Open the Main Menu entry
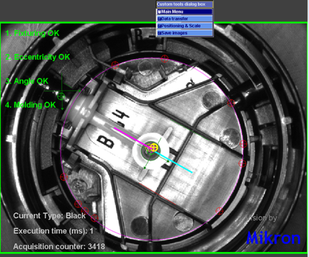This screenshot has width=309, height=257. point(185,12)
